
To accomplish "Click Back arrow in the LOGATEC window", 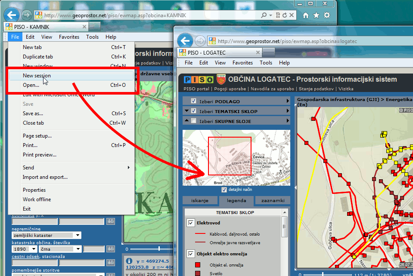I will tap(186, 41).
